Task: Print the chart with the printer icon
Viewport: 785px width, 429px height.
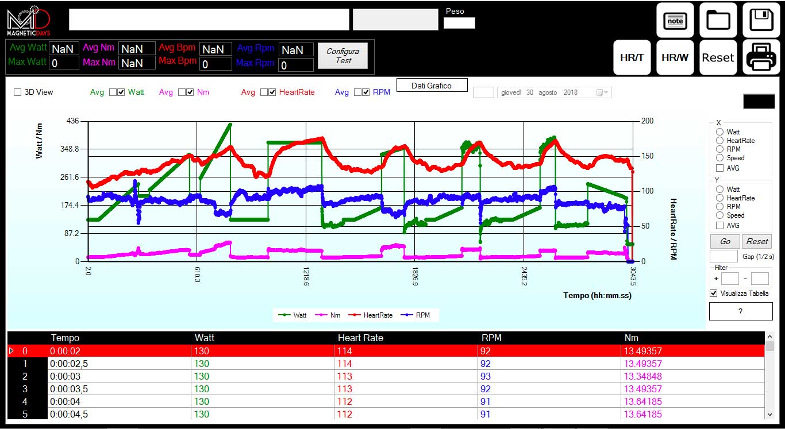Action: coord(761,57)
